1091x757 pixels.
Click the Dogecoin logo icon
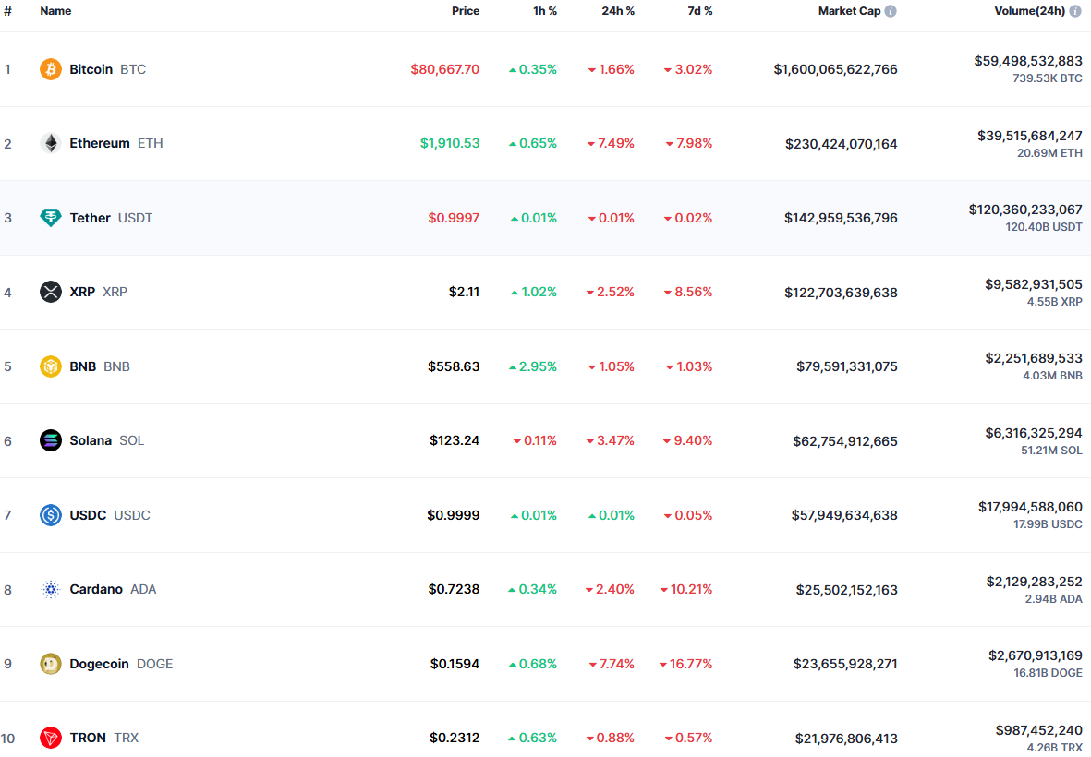coord(51,664)
